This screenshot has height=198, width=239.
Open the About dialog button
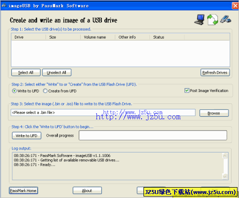pyautogui.click(x=87, y=191)
